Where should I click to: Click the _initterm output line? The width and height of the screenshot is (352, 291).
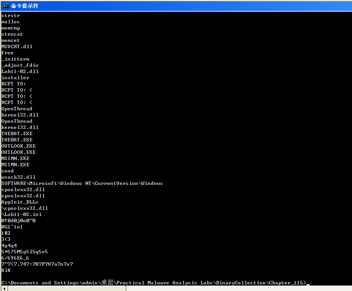tap(15, 59)
